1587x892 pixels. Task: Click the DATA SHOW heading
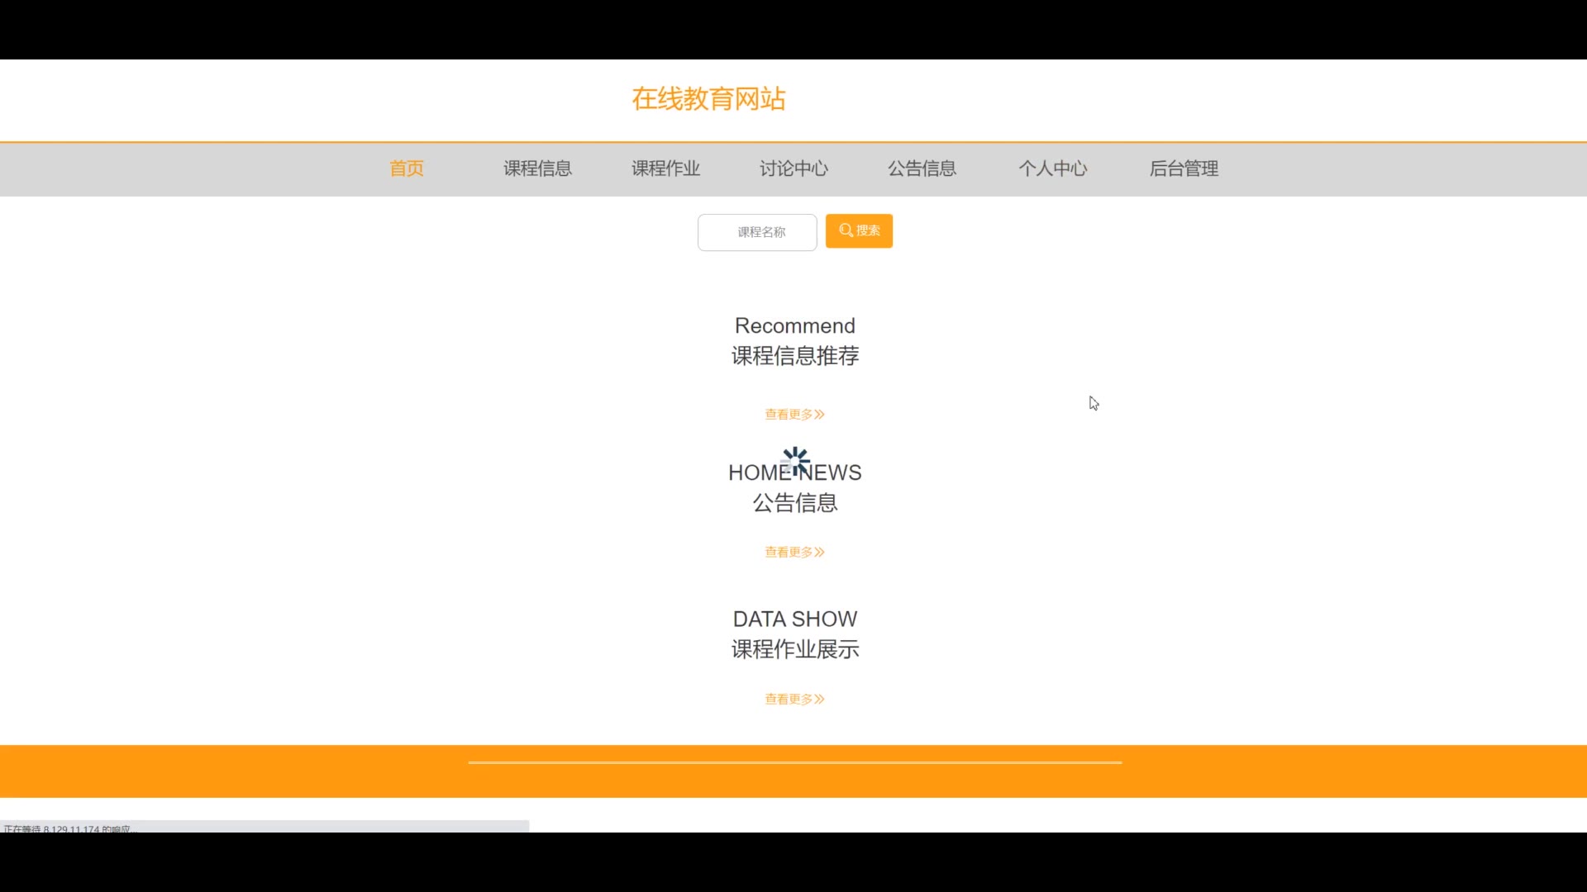pyautogui.click(x=794, y=619)
